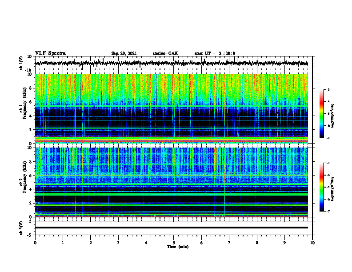352x272 pixels.
Task: Click the time axis tick label "0"
Action: pos(35,243)
